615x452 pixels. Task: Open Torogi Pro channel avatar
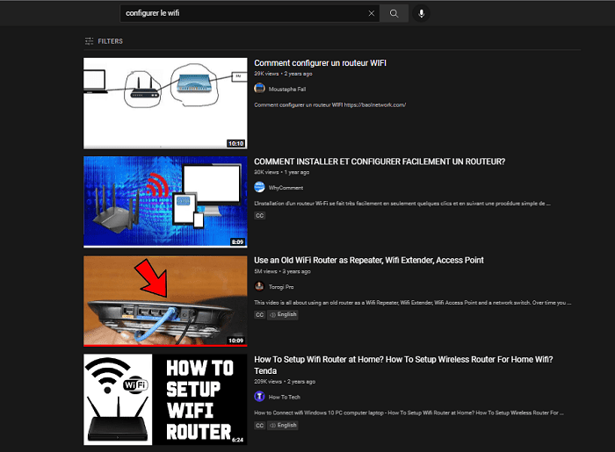[x=259, y=286]
